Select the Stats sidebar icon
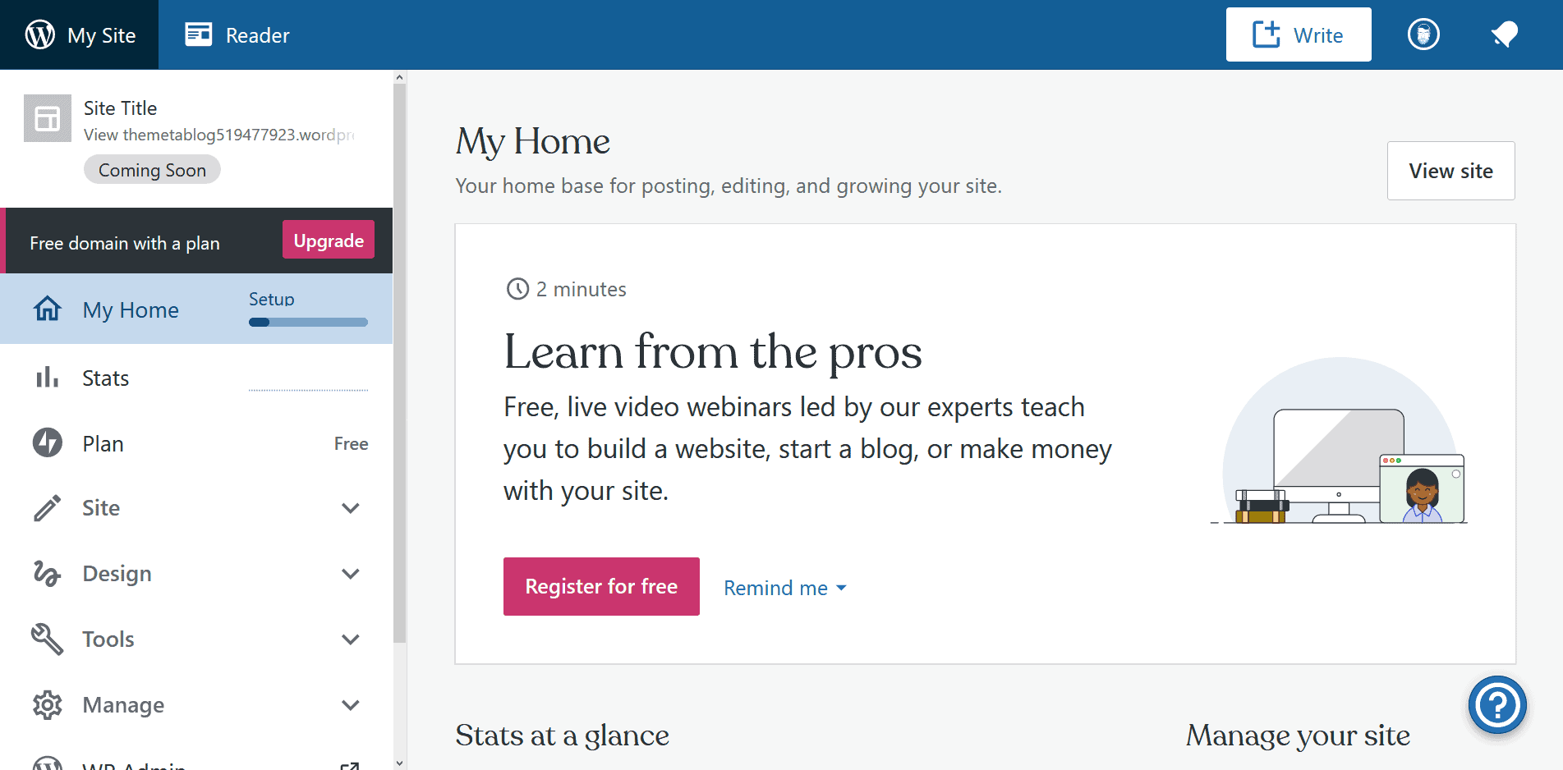 pyautogui.click(x=47, y=378)
